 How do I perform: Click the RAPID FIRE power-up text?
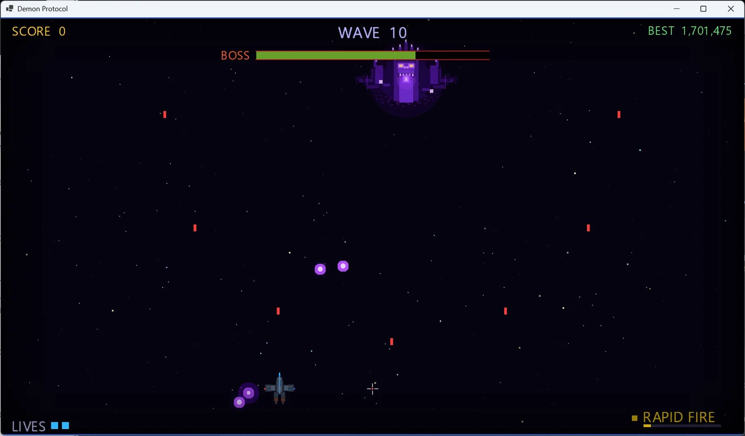(x=679, y=417)
